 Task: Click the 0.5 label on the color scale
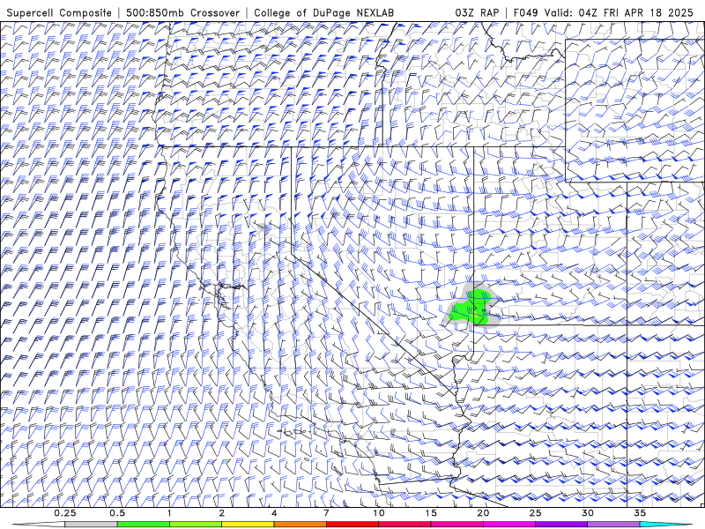[x=117, y=513]
